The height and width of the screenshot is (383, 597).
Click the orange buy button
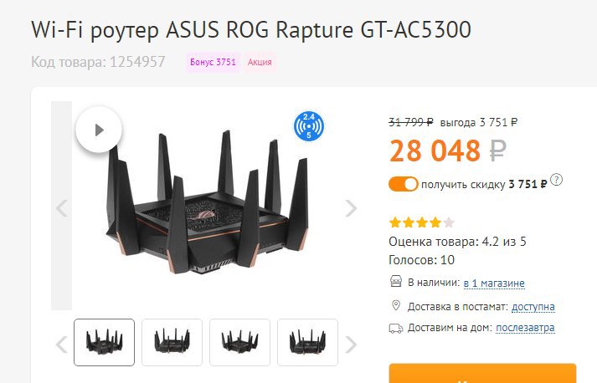click(482, 373)
